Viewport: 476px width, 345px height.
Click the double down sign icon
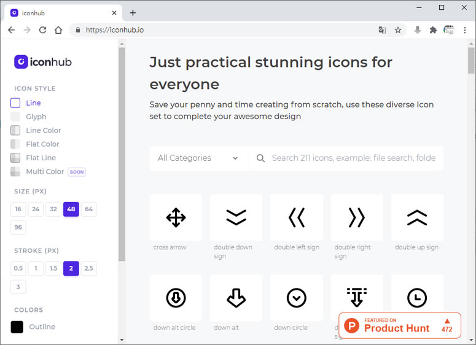[236, 217]
